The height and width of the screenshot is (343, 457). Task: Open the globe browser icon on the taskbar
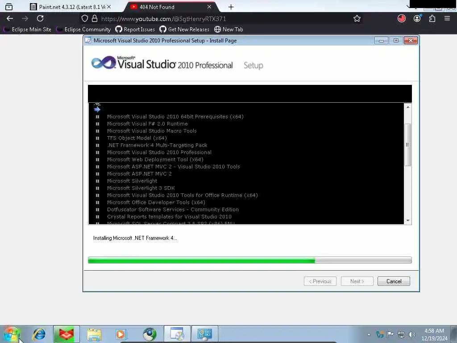click(x=150, y=334)
